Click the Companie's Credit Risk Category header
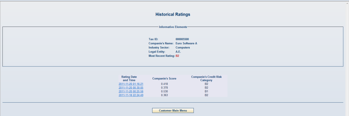Screen dimensions: 349x116 click(206, 79)
